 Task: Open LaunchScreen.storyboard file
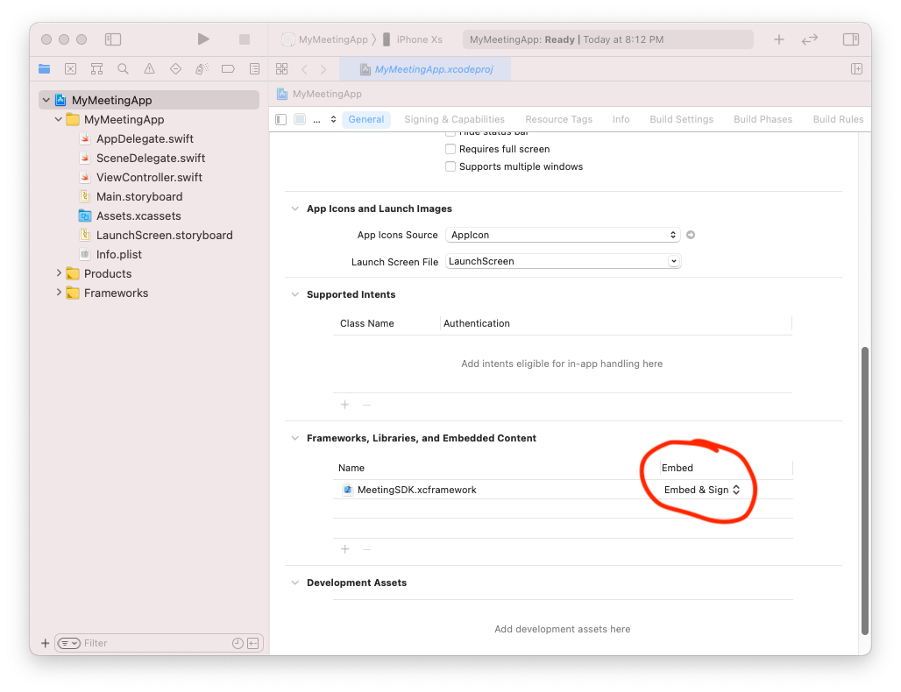tap(165, 236)
